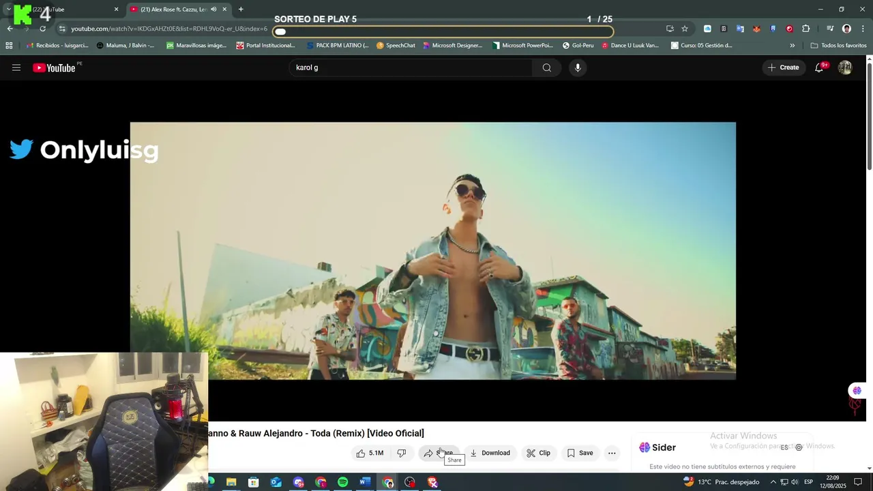
Task: Close the Alex Rose tab
Action: point(224,10)
